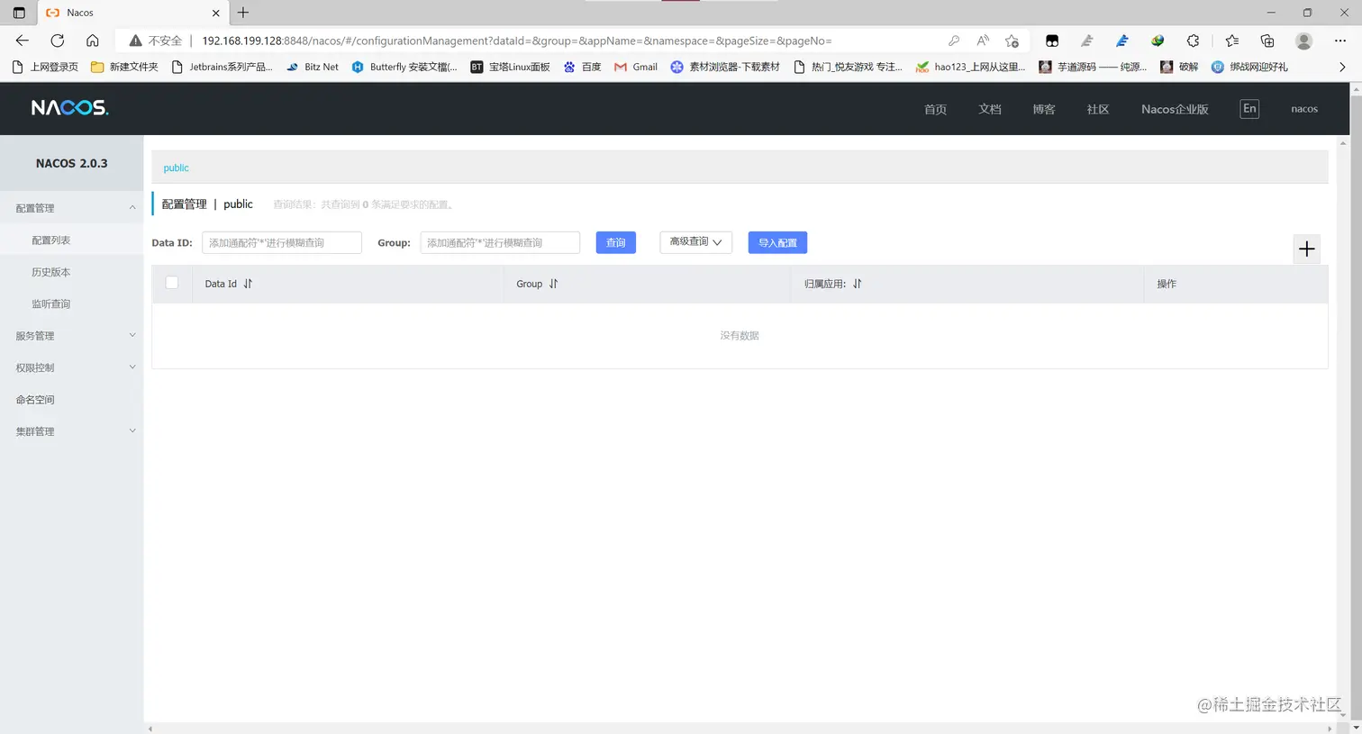Click the plus icon to create configuration
The image size is (1362, 734).
(1307, 249)
